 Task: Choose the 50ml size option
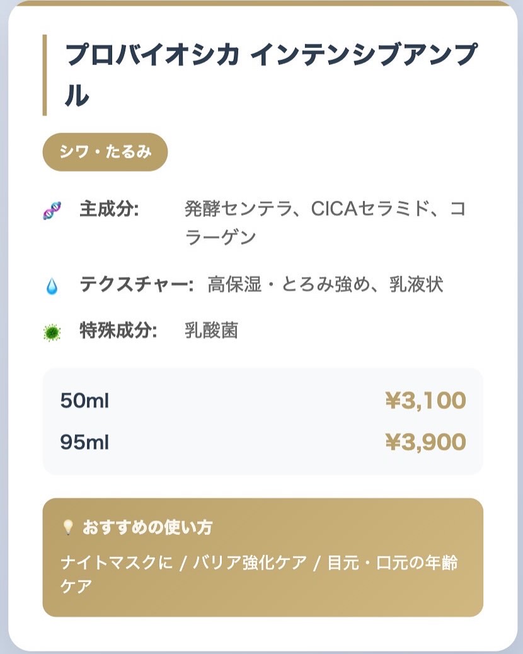(x=84, y=400)
